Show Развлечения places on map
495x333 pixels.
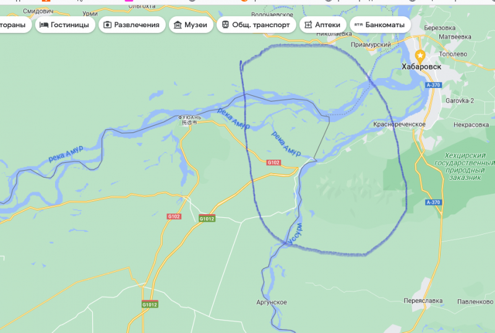[132, 25]
